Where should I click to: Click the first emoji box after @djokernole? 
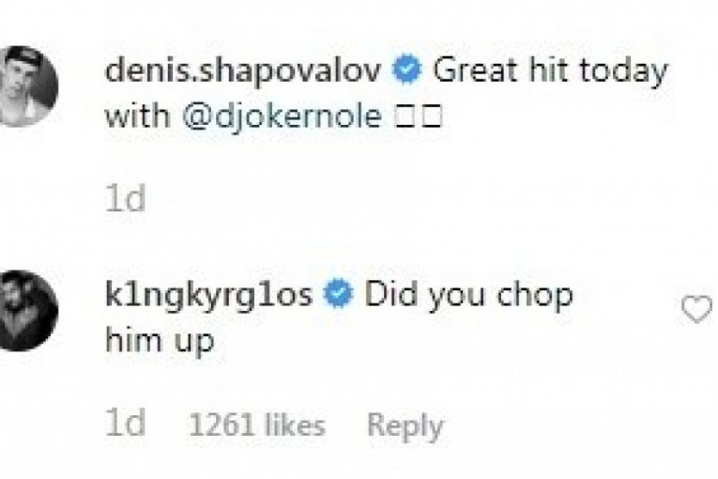[405, 118]
